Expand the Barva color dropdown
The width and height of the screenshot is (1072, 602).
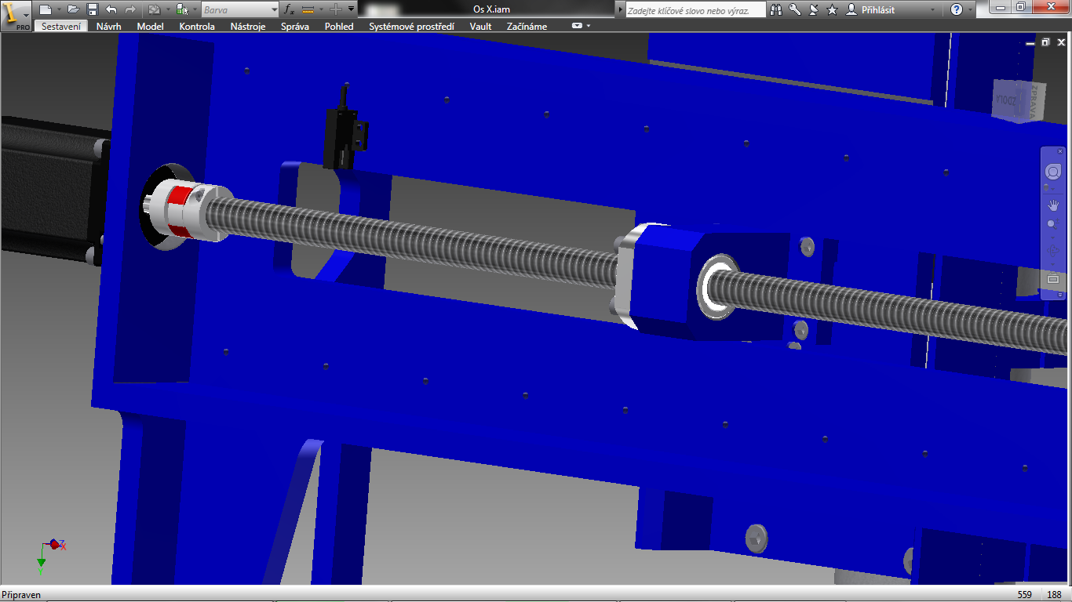click(274, 9)
